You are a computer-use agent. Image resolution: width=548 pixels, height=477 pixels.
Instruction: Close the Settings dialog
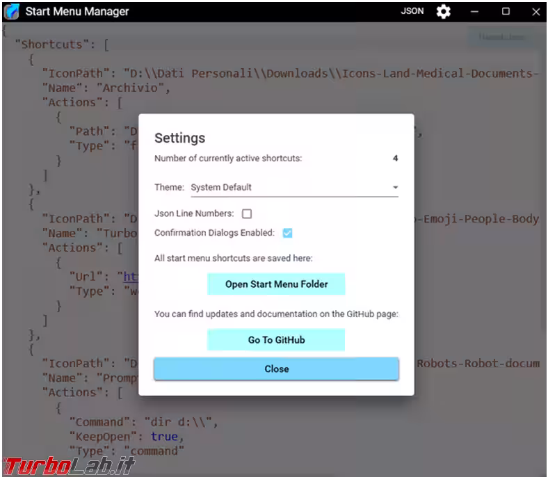click(x=276, y=369)
